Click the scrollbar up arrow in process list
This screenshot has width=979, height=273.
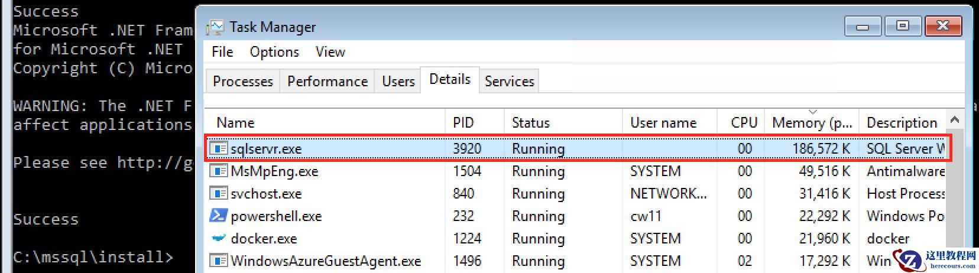click(954, 120)
